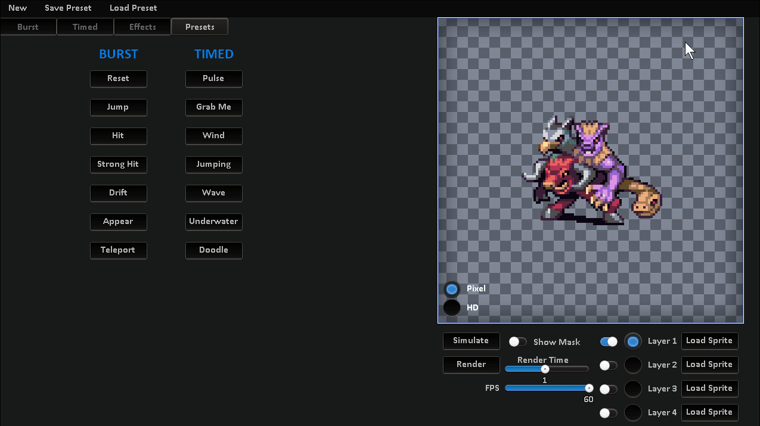The height and width of the screenshot is (426, 760).
Task: Apply the Wind timed preset
Action: [x=213, y=136]
